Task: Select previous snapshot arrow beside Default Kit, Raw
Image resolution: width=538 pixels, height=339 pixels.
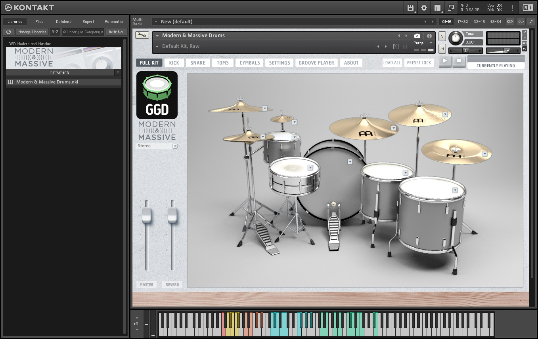Action: (378, 47)
